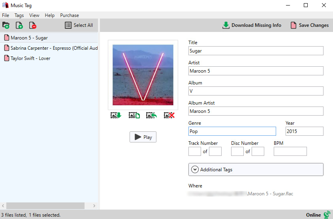Click the Disc Number total box
Viewport: 333px width, 219px height.
pyautogui.click(x=258, y=151)
